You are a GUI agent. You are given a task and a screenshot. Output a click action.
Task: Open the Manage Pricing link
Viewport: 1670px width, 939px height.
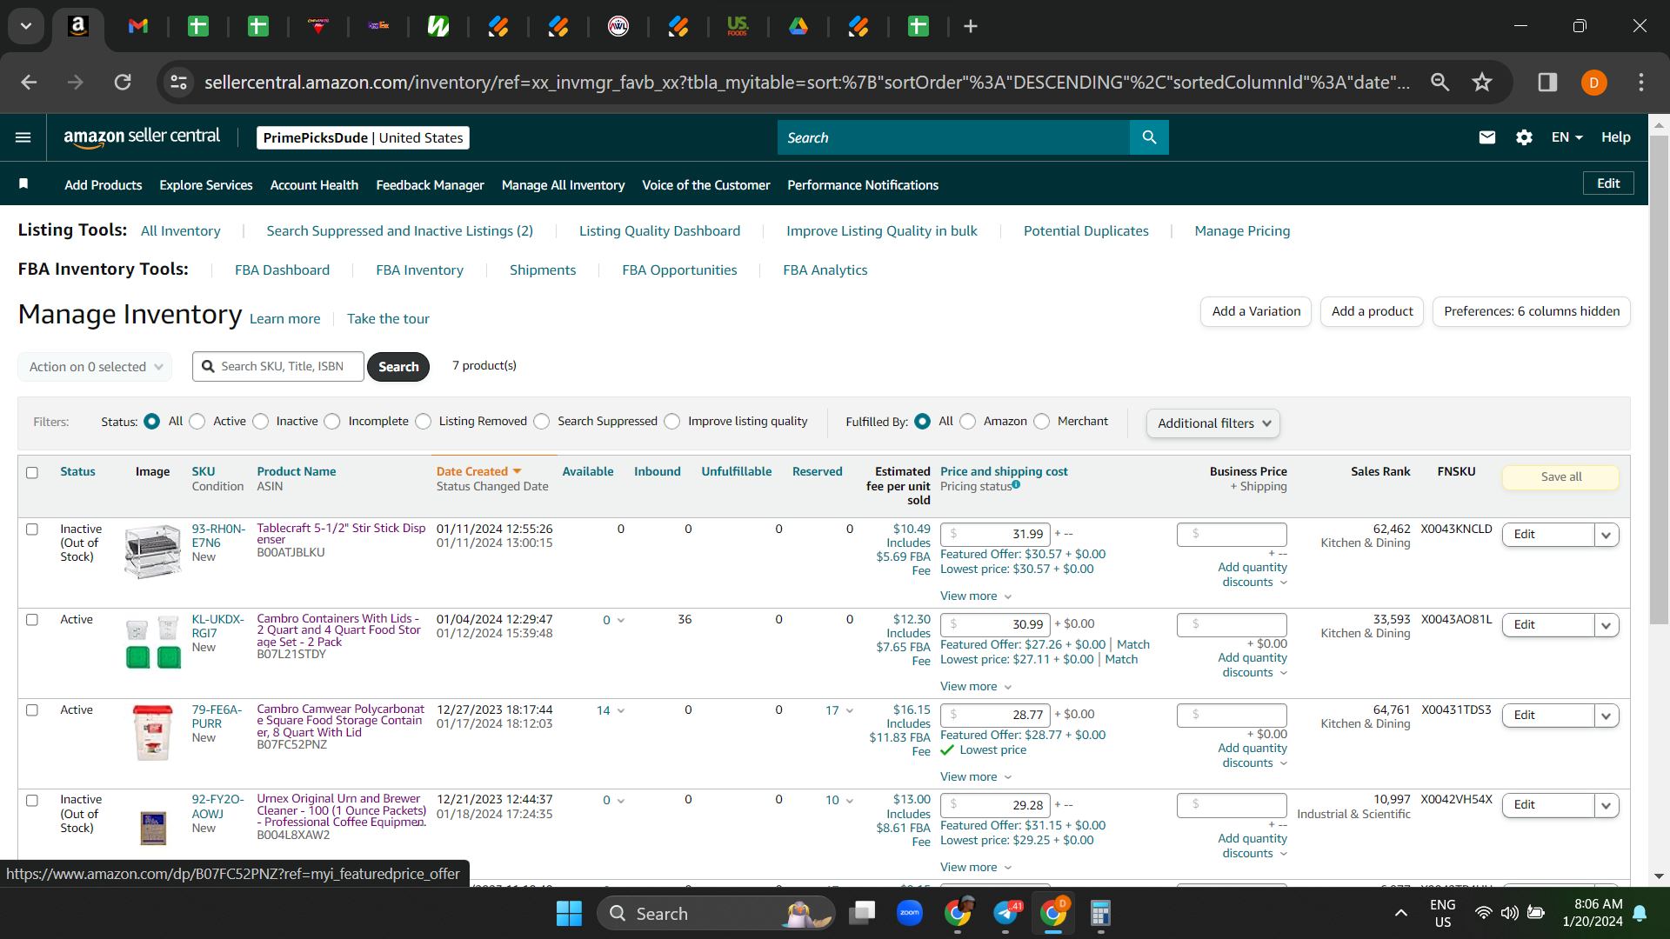click(x=1242, y=231)
